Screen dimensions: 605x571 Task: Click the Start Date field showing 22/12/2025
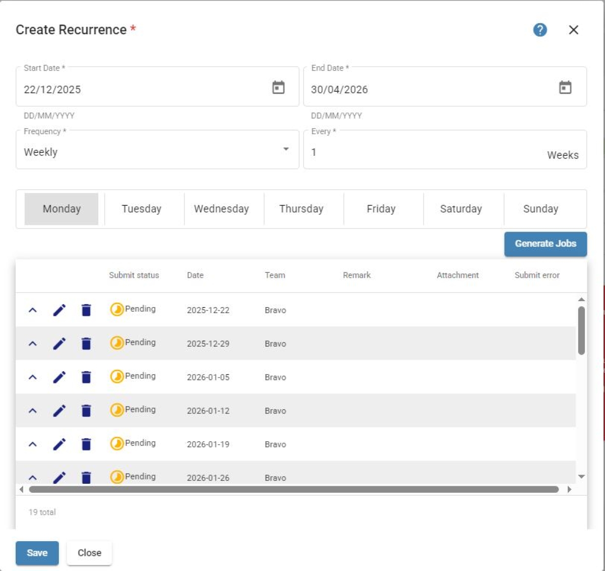click(x=157, y=87)
